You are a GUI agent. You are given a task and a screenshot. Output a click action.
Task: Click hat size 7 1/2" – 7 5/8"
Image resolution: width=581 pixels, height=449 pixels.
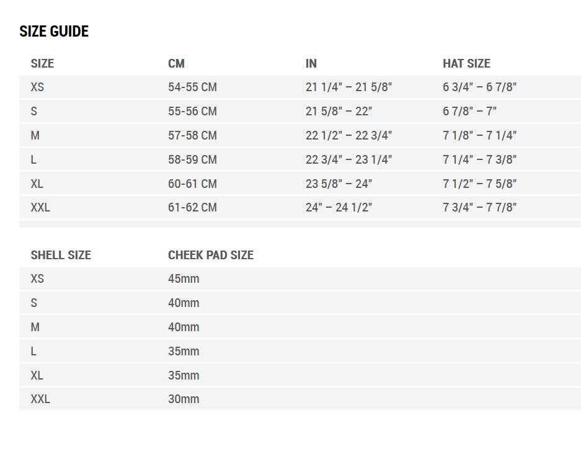pos(479,184)
